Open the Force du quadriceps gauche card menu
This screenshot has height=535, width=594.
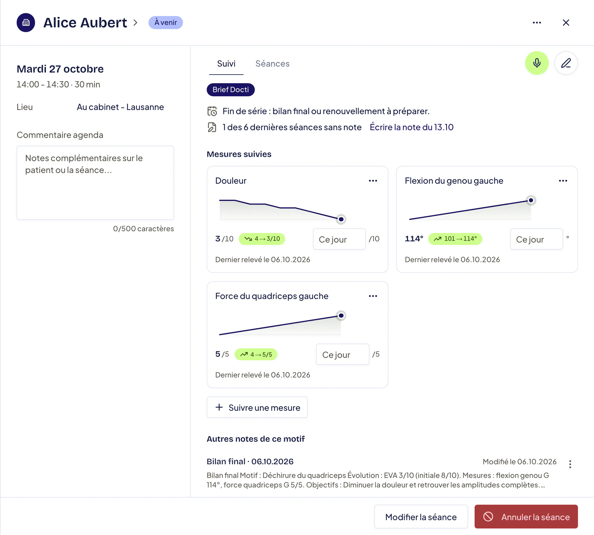373,296
